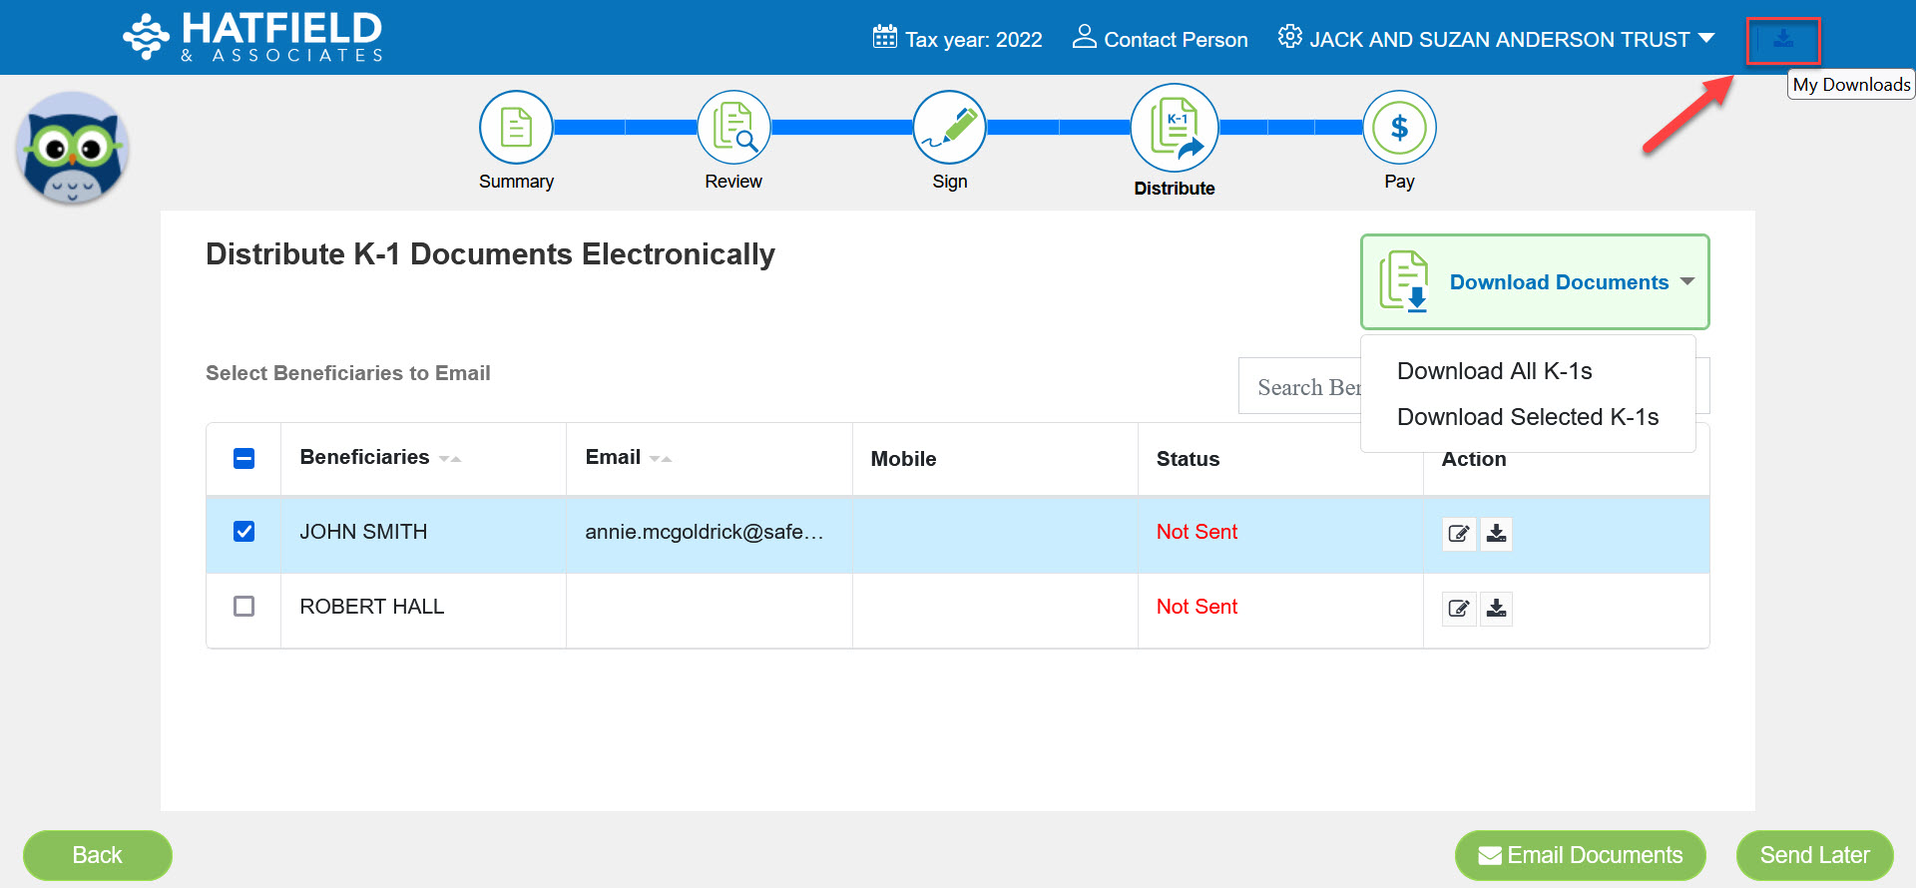
Task: Choose Download Selected K-1s option
Action: tap(1527, 417)
